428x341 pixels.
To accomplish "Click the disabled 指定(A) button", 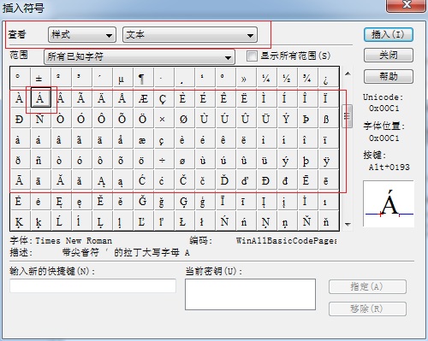I will 367,287.
